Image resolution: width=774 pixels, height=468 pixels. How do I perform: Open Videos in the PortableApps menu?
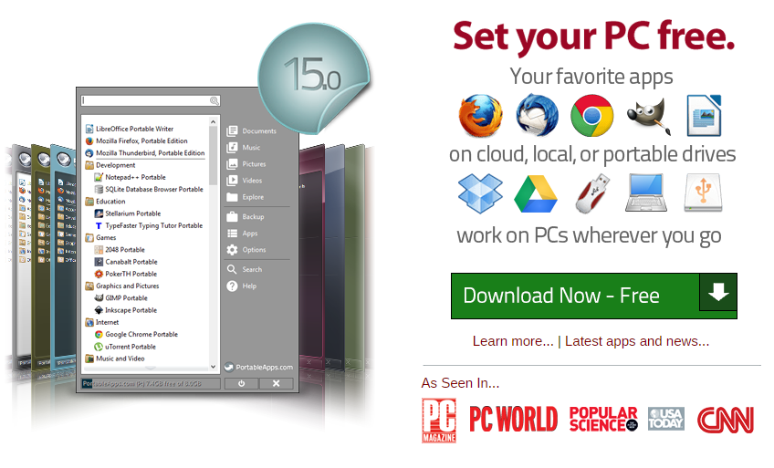pyautogui.click(x=245, y=181)
